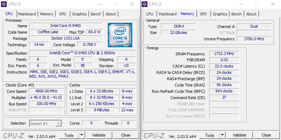Click the bus speed value '100.00 MHz'
The width and height of the screenshot is (281, 140).
pyautogui.click(x=46, y=104)
